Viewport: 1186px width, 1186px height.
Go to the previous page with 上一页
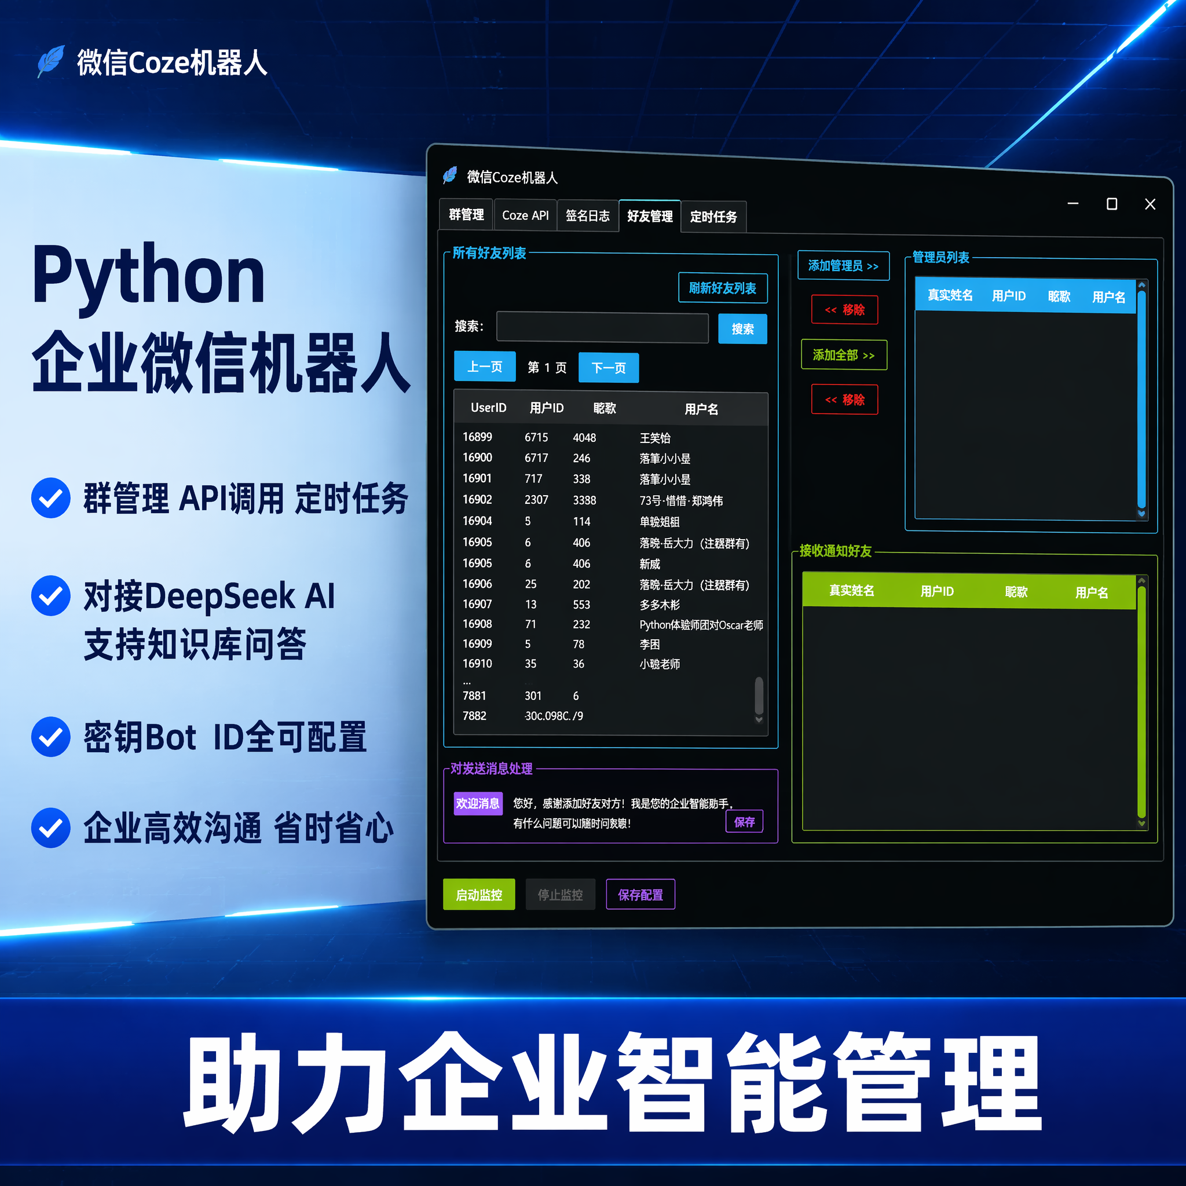484,367
